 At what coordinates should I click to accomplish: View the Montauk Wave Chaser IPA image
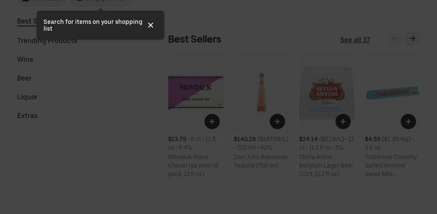195,92
